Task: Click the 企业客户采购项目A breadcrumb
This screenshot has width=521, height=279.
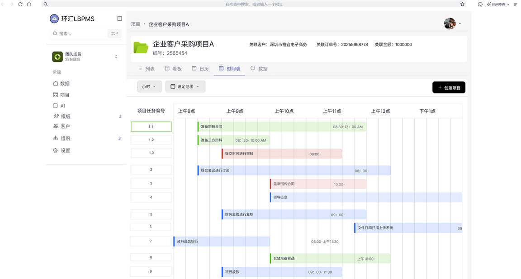Action: click(168, 24)
